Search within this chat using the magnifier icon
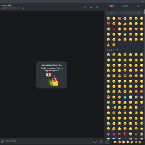Screen dimensions: 145x145 pos(85,7)
